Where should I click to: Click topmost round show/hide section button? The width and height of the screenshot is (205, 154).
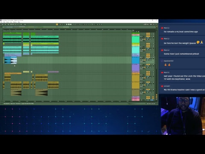pyautogui.click(x=156, y=95)
